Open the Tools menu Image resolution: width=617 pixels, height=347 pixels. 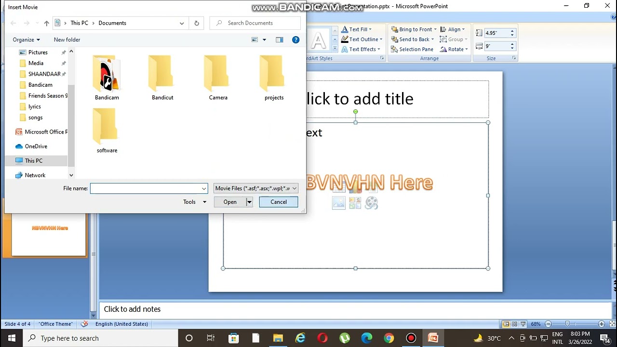tap(195, 202)
